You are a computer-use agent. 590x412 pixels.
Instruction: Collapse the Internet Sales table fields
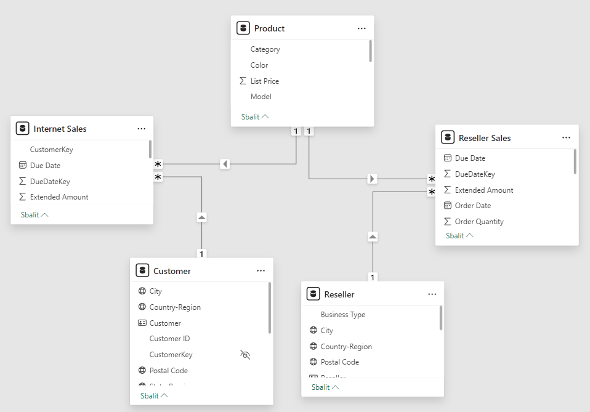click(34, 215)
